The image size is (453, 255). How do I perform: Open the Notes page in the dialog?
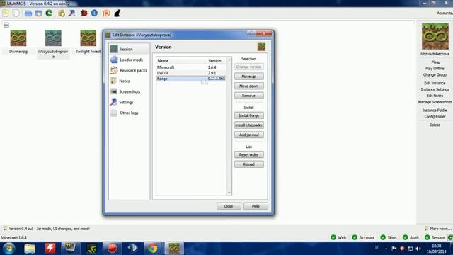[129, 81]
